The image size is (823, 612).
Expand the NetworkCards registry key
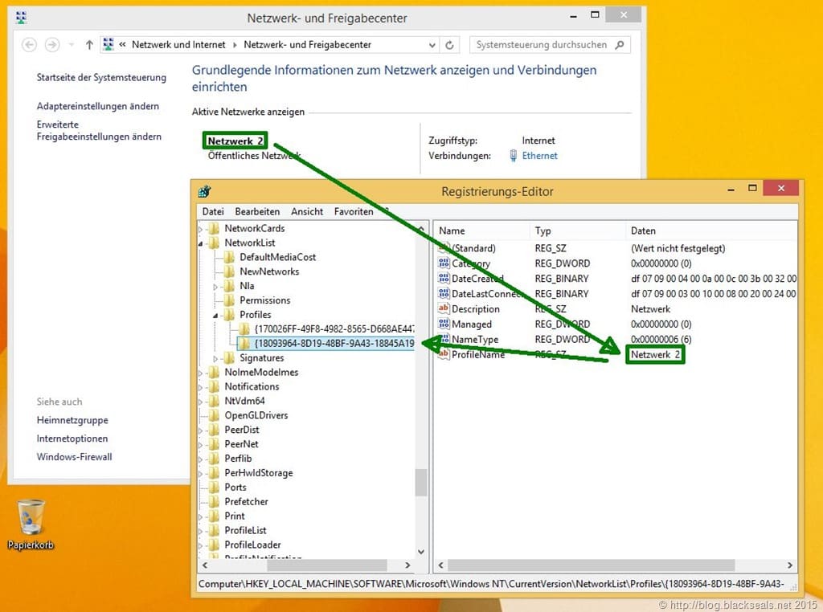tap(200, 229)
